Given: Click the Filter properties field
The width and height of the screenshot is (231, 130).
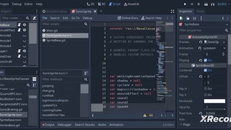Looking at the screenshot, I should click(x=204, y=30).
